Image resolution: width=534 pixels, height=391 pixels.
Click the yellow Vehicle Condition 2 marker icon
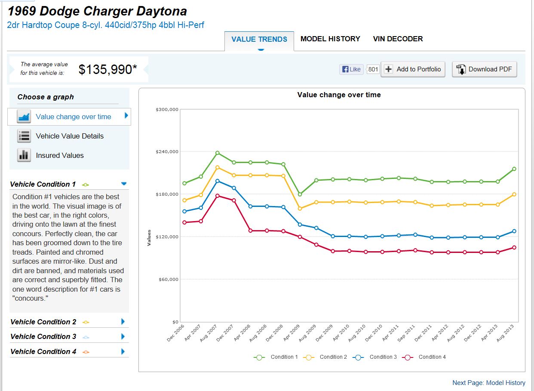tap(86, 322)
